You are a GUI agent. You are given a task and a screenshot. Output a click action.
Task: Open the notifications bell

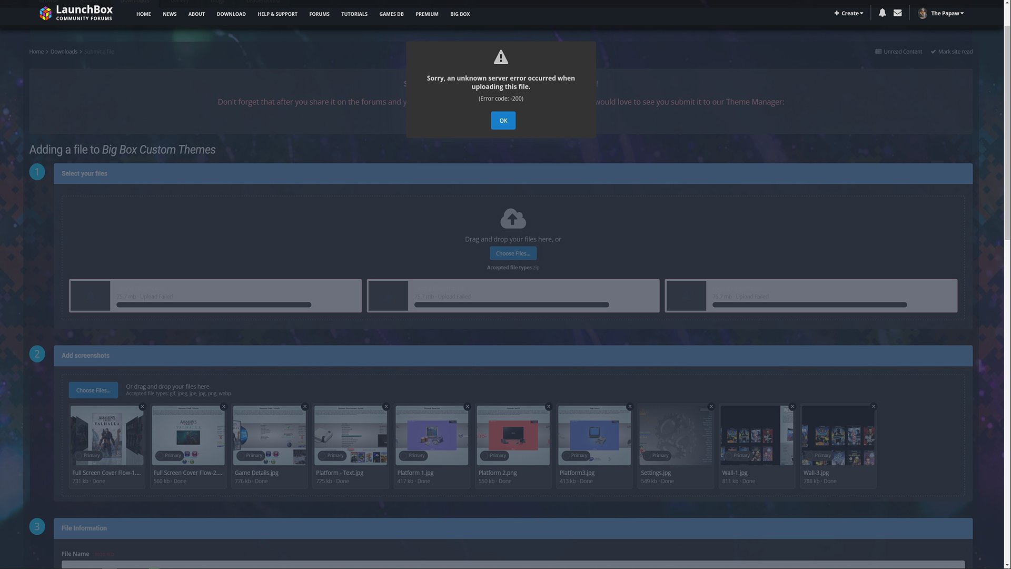(x=882, y=13)
